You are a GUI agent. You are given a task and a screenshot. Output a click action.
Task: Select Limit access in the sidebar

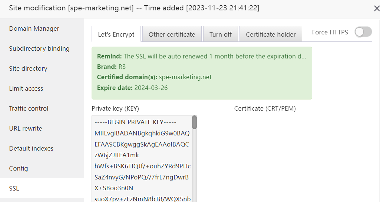coord(26,88)
